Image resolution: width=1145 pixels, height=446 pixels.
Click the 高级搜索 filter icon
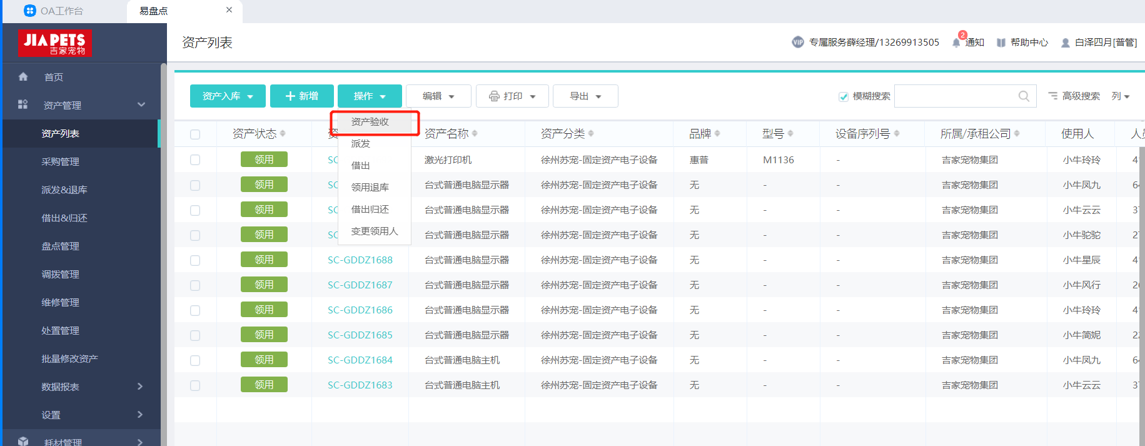pos(1053,96)
